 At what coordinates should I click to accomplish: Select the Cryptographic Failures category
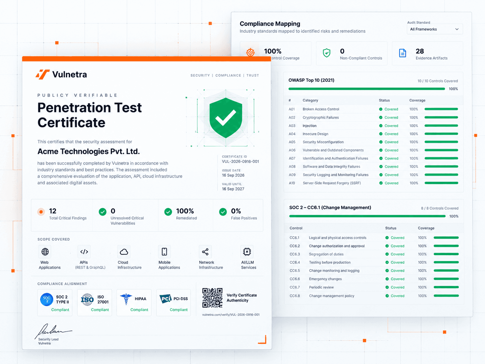[x=321, y=118]
